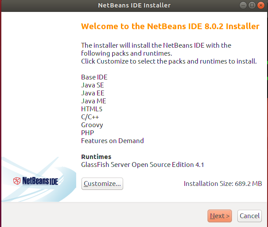The image size is (268, 227).
Task: Select the HTML5 pack text
Action: coord(92,109)
